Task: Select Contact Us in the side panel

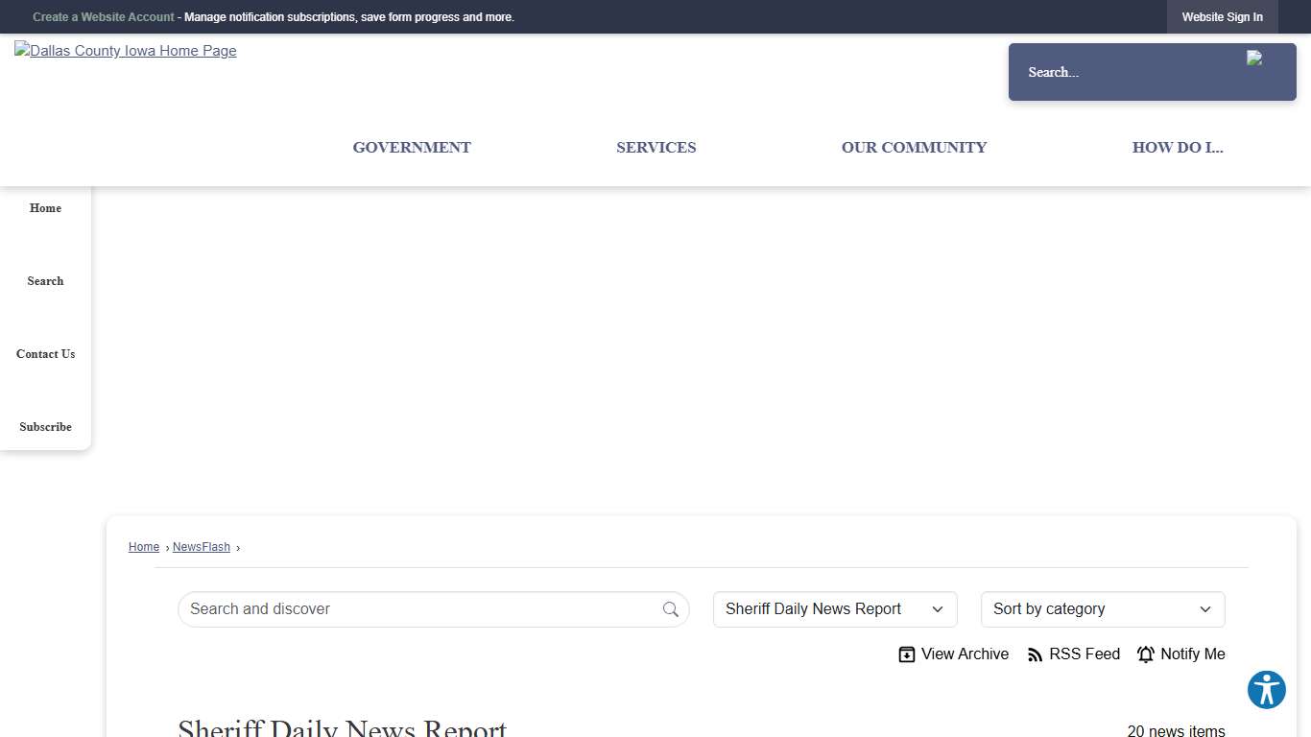Action: [45, 354]
